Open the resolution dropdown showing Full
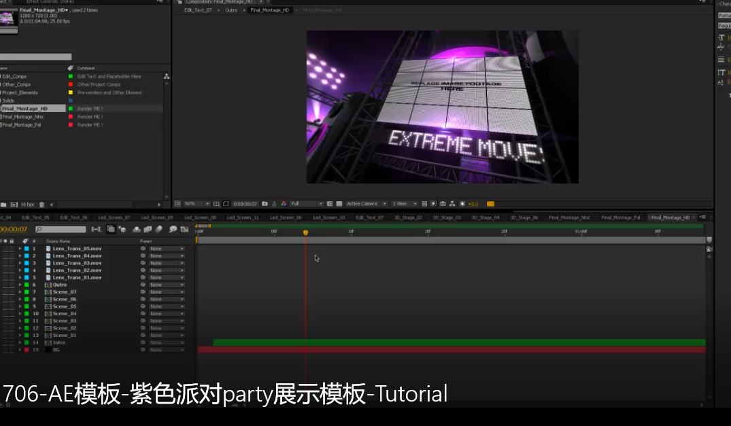731x426 pixels. coord(306,204)
